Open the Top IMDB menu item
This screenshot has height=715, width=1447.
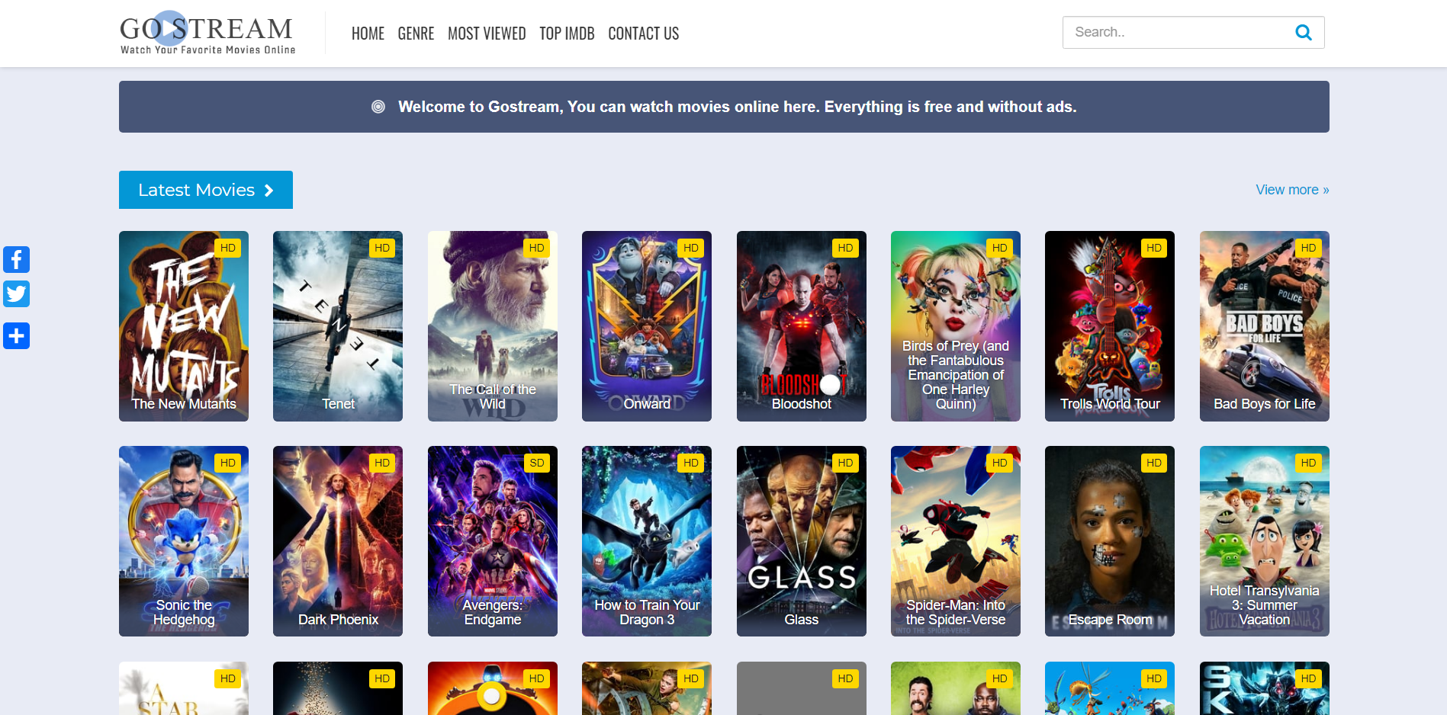(x=567, y=34)
